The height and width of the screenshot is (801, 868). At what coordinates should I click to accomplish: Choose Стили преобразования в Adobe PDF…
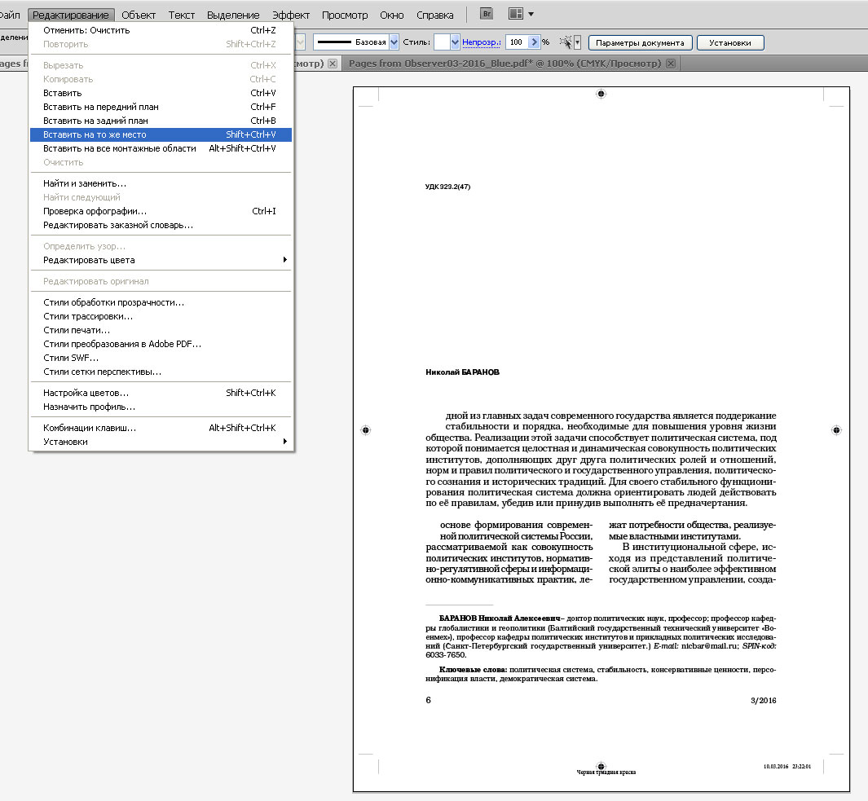pos(161,344)
